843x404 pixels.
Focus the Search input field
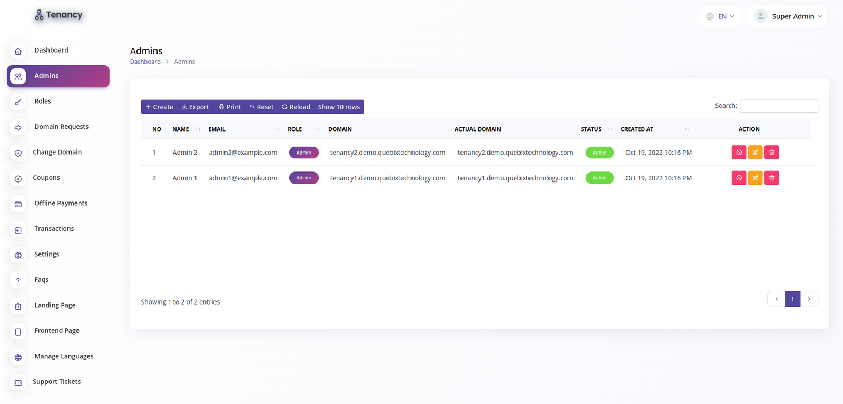(778, 106)
